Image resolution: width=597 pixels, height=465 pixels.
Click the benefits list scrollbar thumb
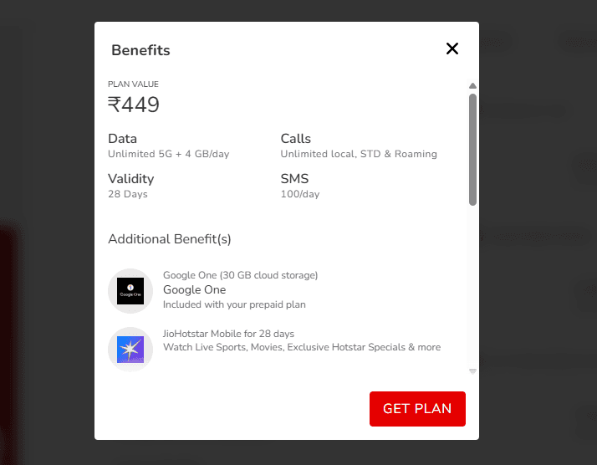pos(472,149)
